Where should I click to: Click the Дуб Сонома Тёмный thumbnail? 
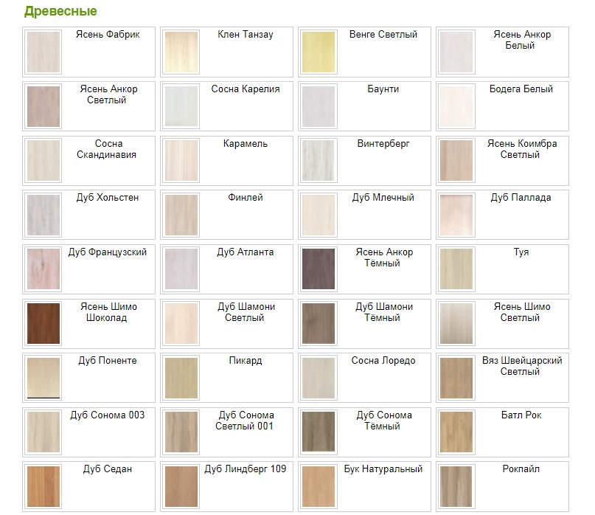pyautogui.click(x=319, y=432)
